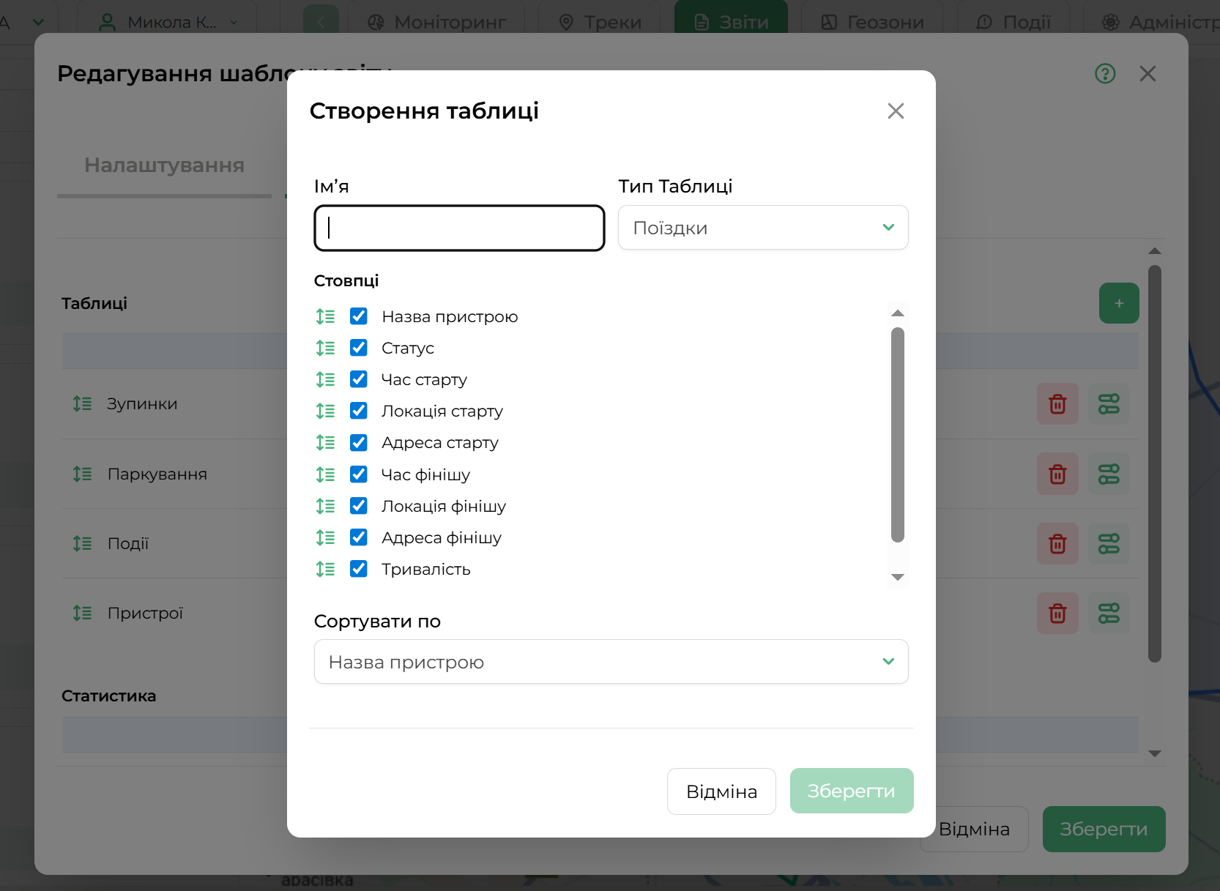Open the Геозони tab
Image resolution: width=1220 pixels, height=891 pixels.
click(x=872, y=22)
